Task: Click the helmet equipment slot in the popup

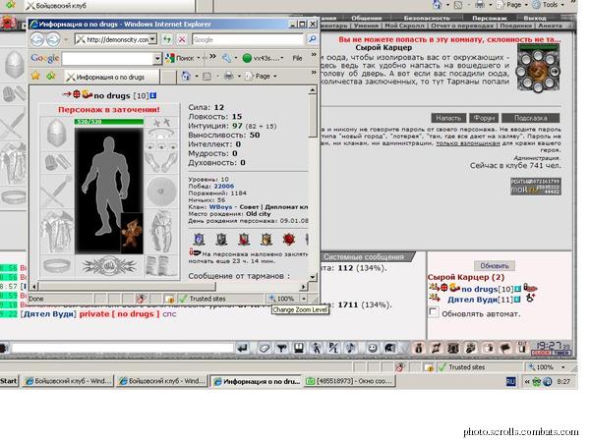Action: (56, 133)
